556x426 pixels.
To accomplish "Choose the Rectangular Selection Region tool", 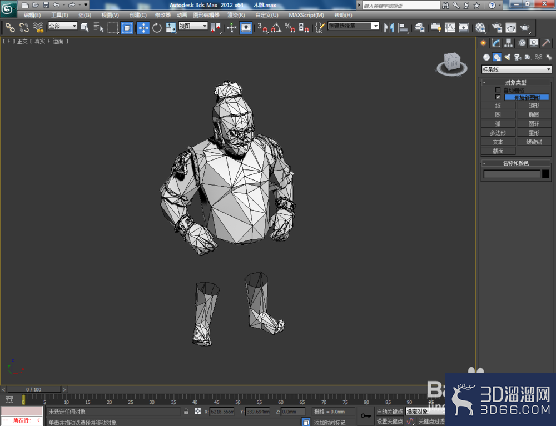I will (113, 27).
